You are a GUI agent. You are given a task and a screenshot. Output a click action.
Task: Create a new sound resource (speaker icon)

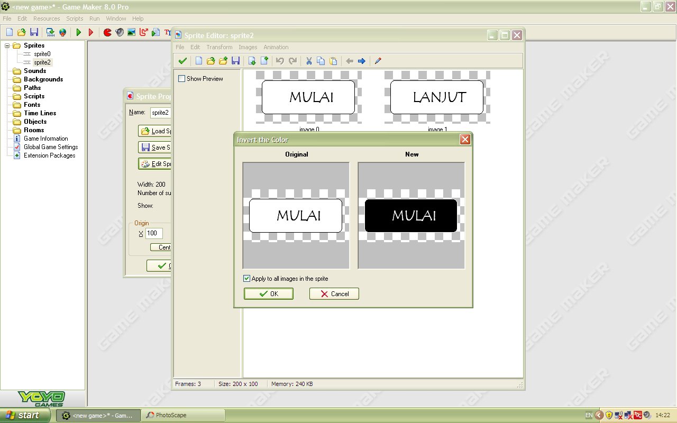point(119,32)
